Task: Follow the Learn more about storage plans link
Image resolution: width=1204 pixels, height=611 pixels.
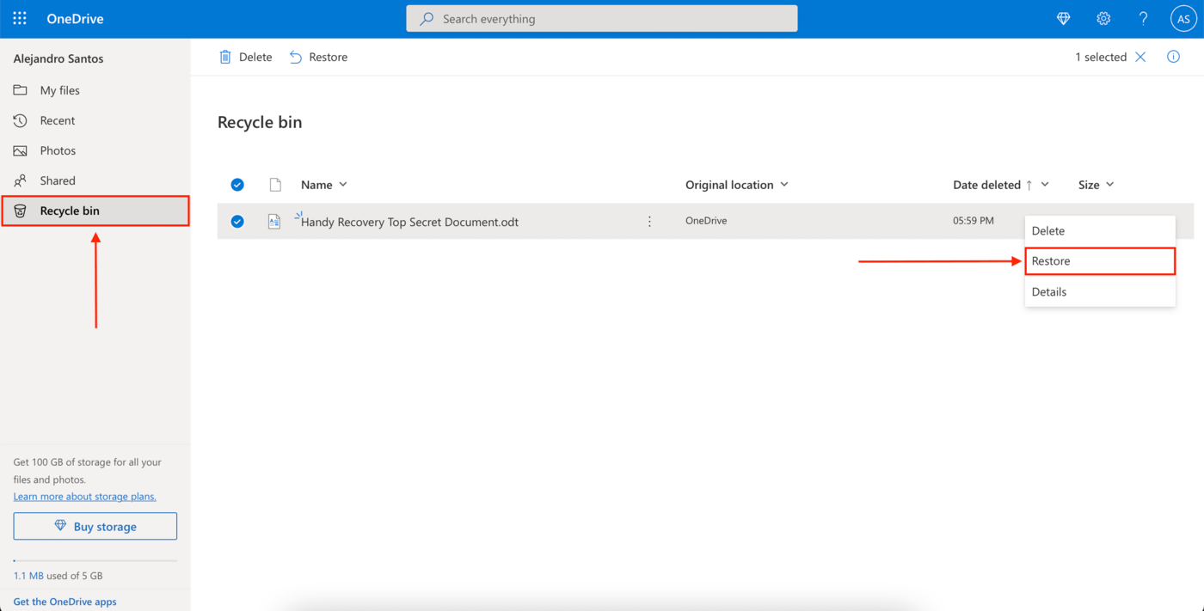Action: coord(85,497)
